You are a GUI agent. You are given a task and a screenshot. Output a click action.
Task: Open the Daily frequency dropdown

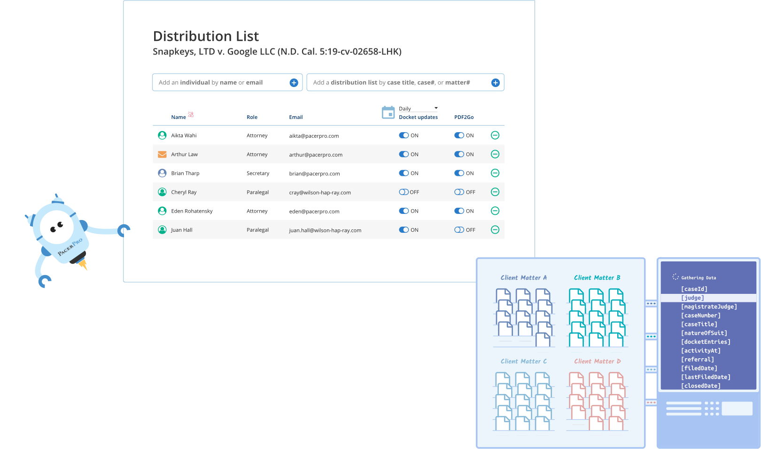coord(419,109)
